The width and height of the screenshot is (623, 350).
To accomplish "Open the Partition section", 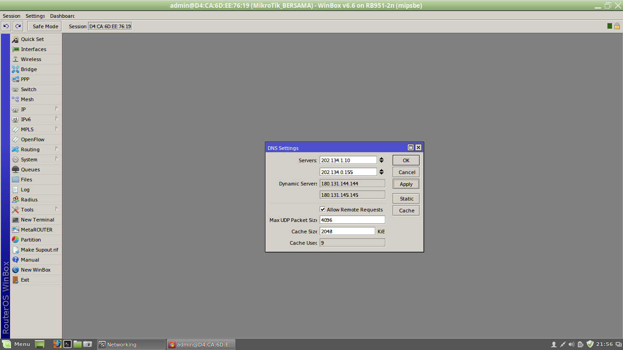I will pyautogui.click(x=36, y=240).
